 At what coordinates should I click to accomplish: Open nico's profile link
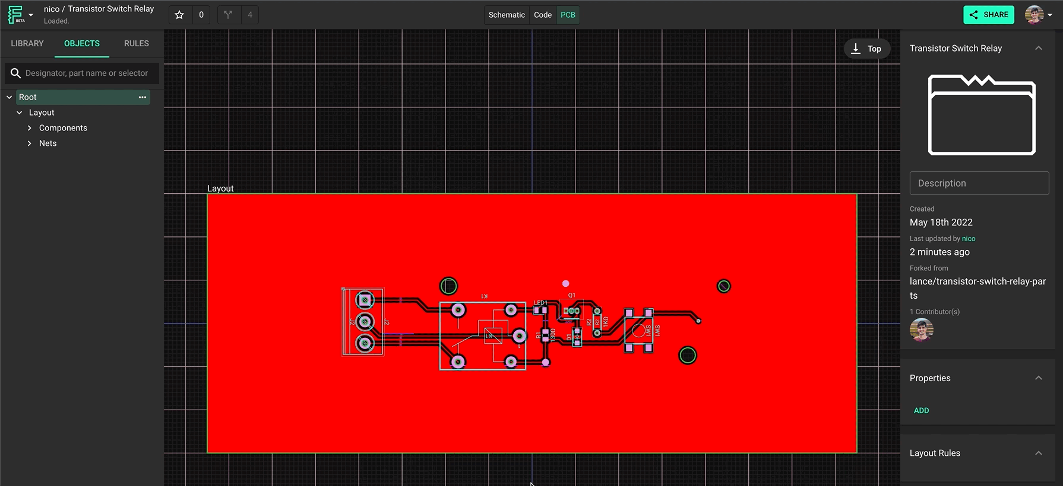(969, 238)
